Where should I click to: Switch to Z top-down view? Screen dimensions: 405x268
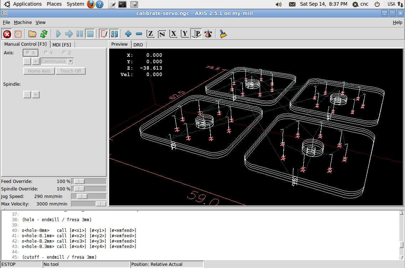[x=151, y=34]
